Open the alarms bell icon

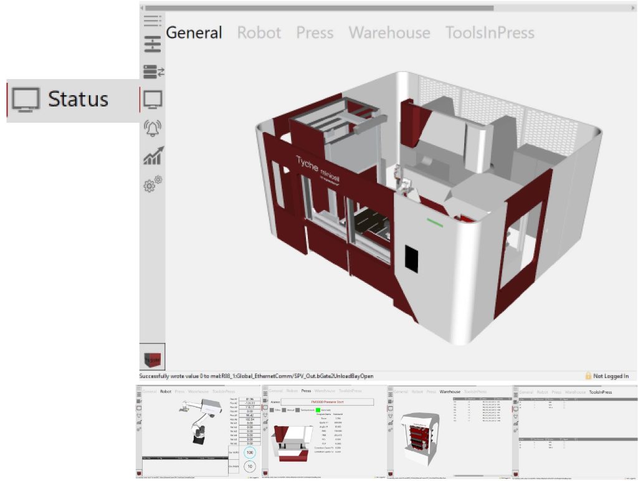pyautogui.click(x=153, y=128)
